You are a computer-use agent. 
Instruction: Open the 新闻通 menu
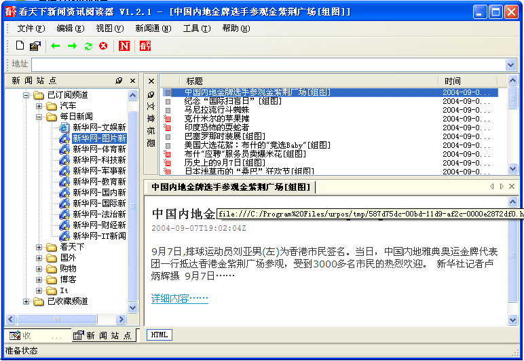(153, 28)
